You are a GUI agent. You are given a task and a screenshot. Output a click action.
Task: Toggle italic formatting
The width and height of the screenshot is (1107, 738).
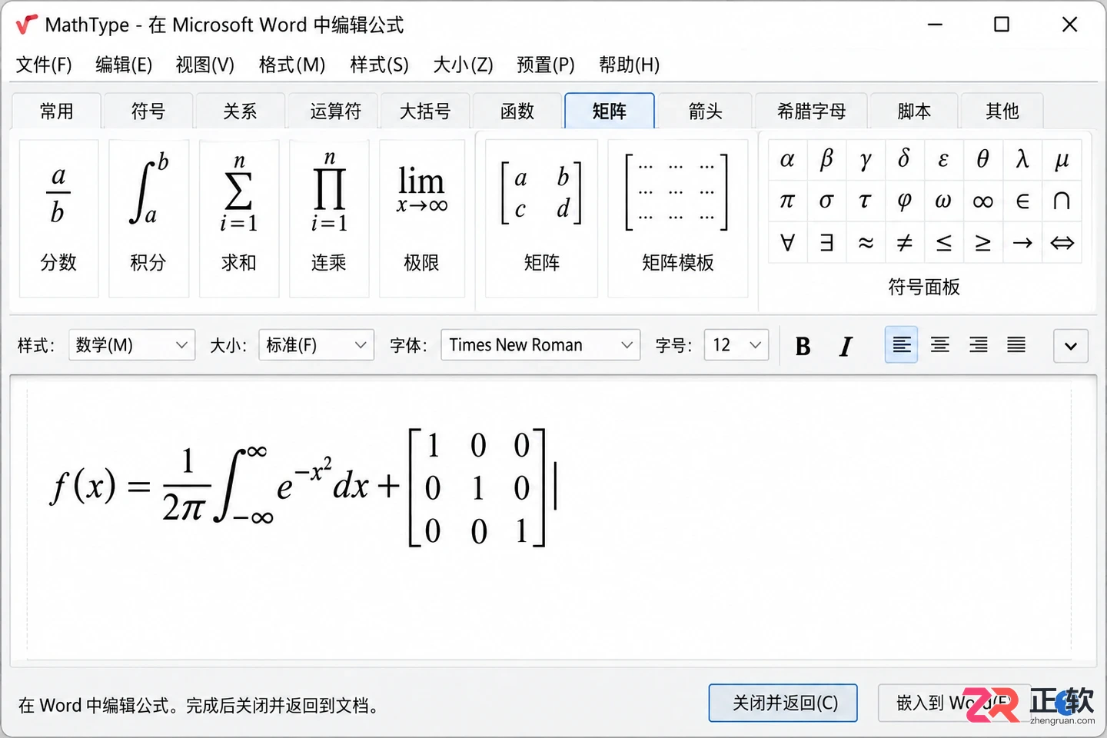tap(846, 346)
